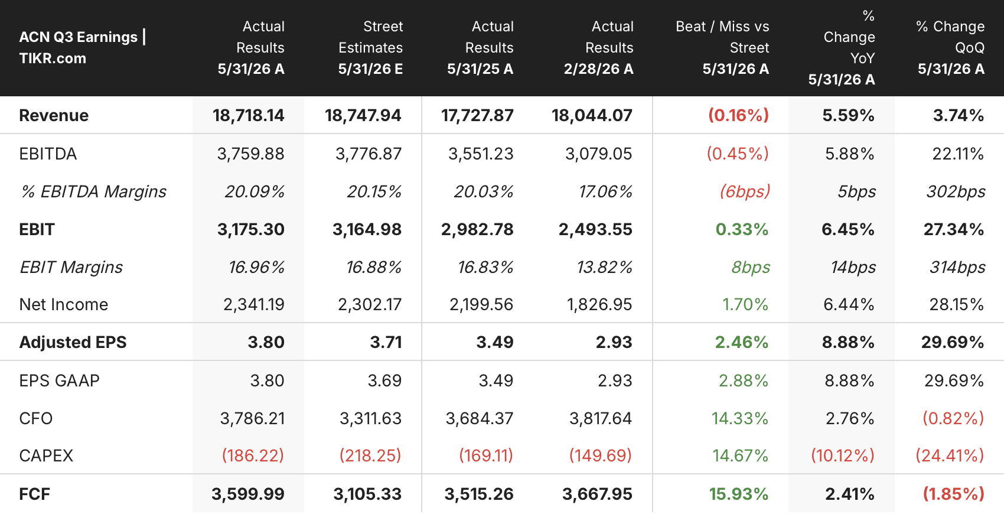The height and width of the screenshot is (514, 1004).
Task: Click the CFO row label
Action: 35,418
